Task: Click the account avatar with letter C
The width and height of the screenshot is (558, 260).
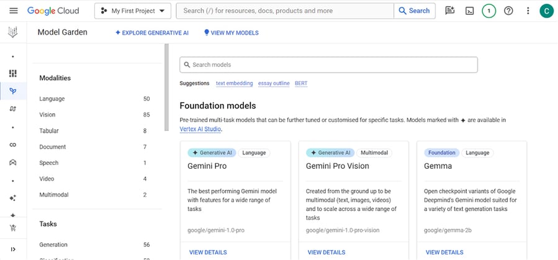Action: click(x=546, y=11)
